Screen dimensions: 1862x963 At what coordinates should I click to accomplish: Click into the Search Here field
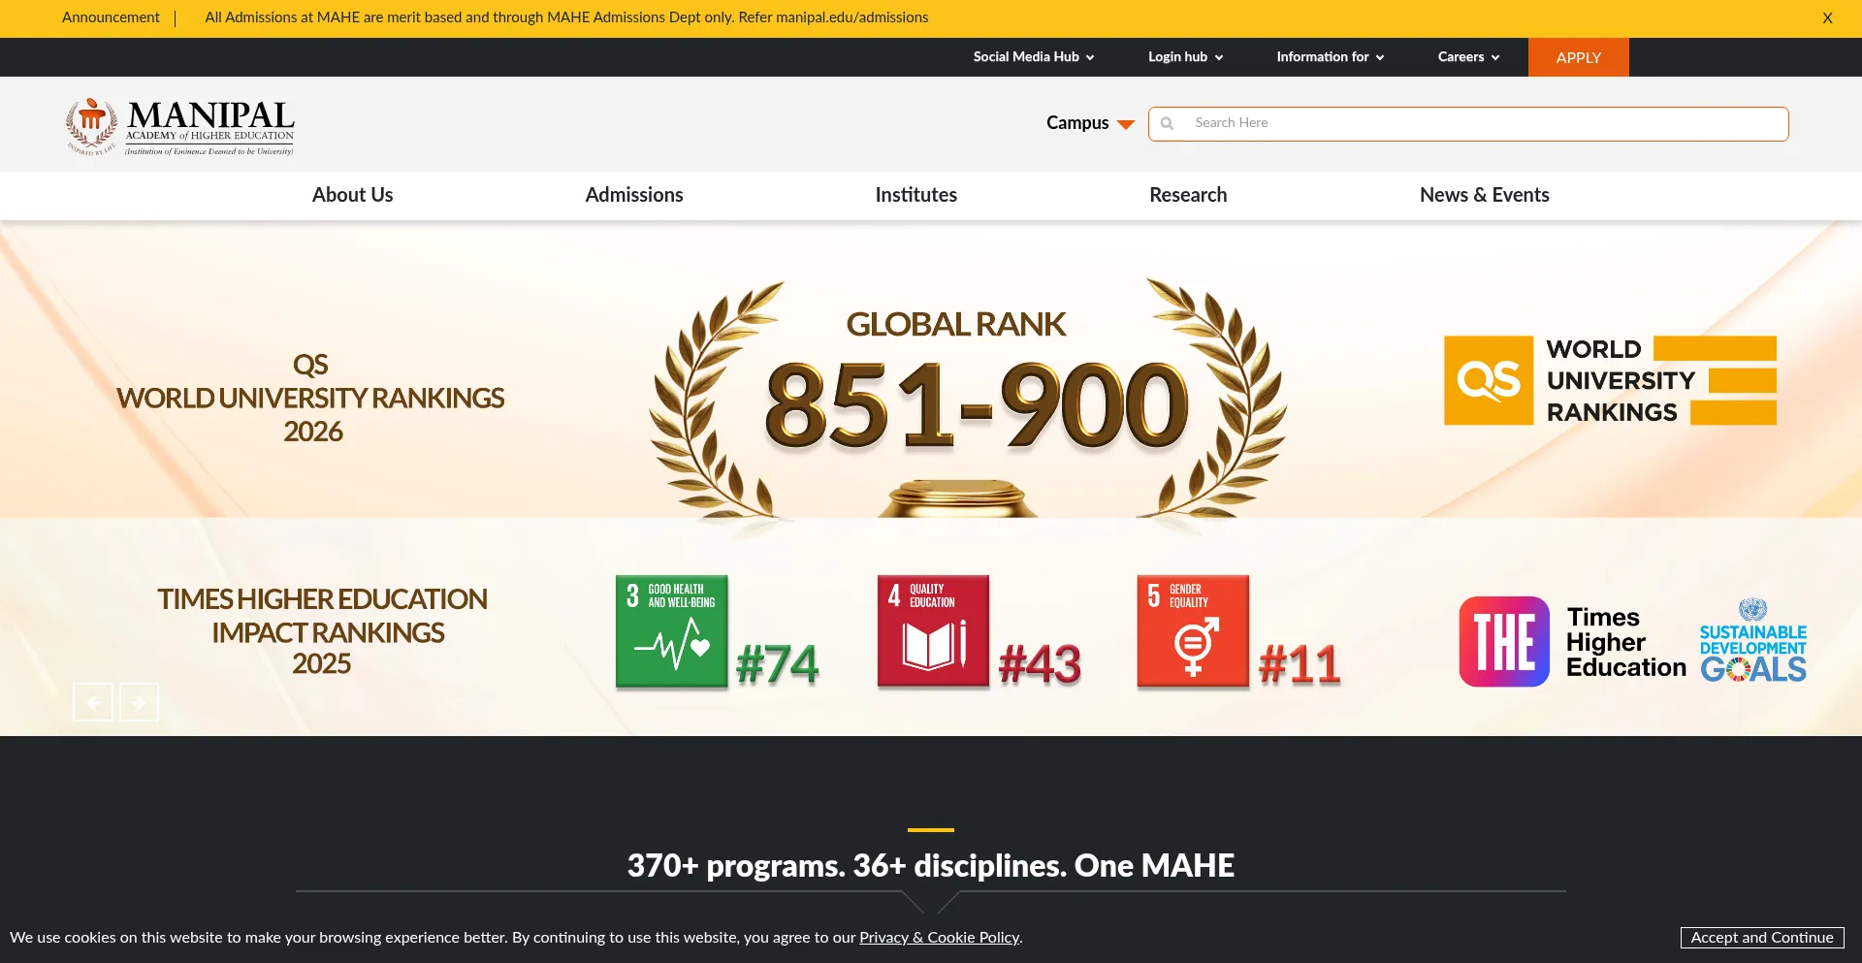point(1468,124)
